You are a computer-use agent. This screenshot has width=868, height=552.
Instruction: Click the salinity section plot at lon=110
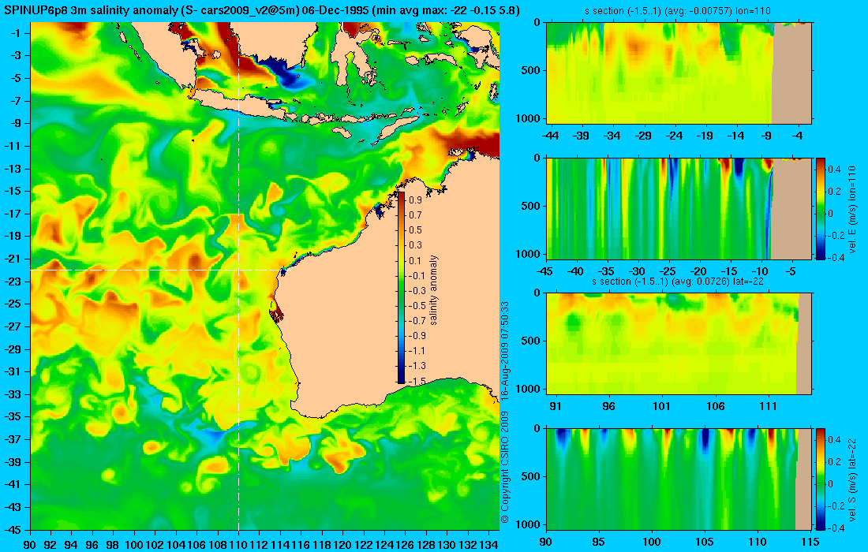679,73
